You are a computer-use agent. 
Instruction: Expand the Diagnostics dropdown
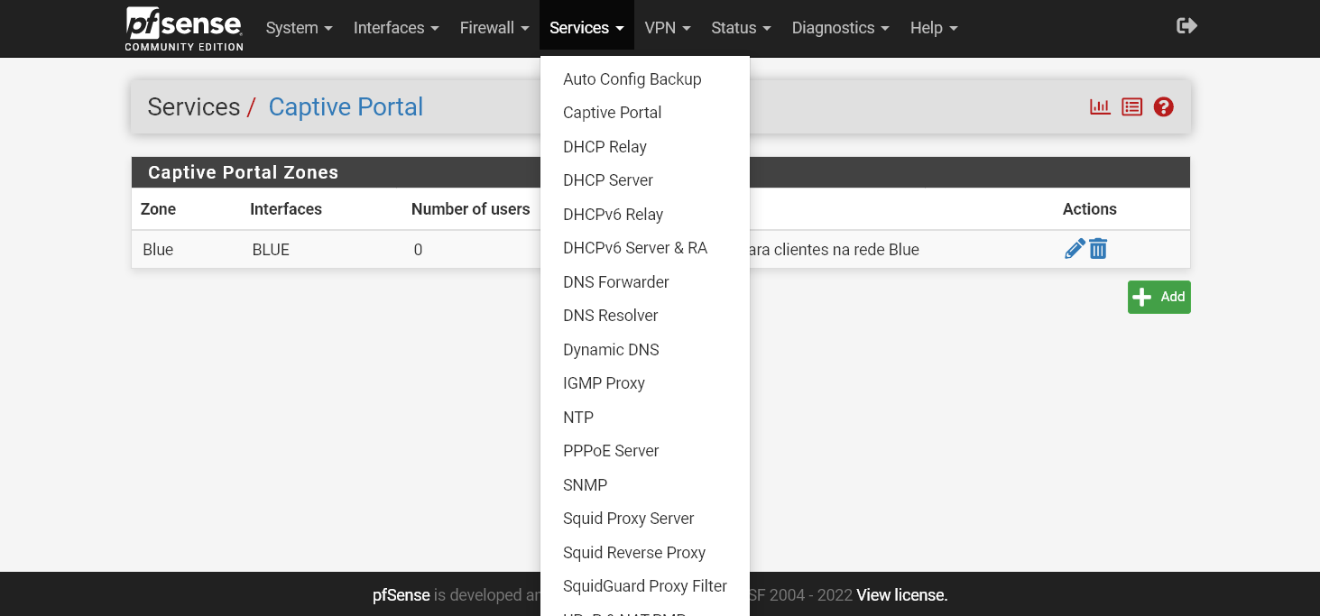[x=839, y=27]
